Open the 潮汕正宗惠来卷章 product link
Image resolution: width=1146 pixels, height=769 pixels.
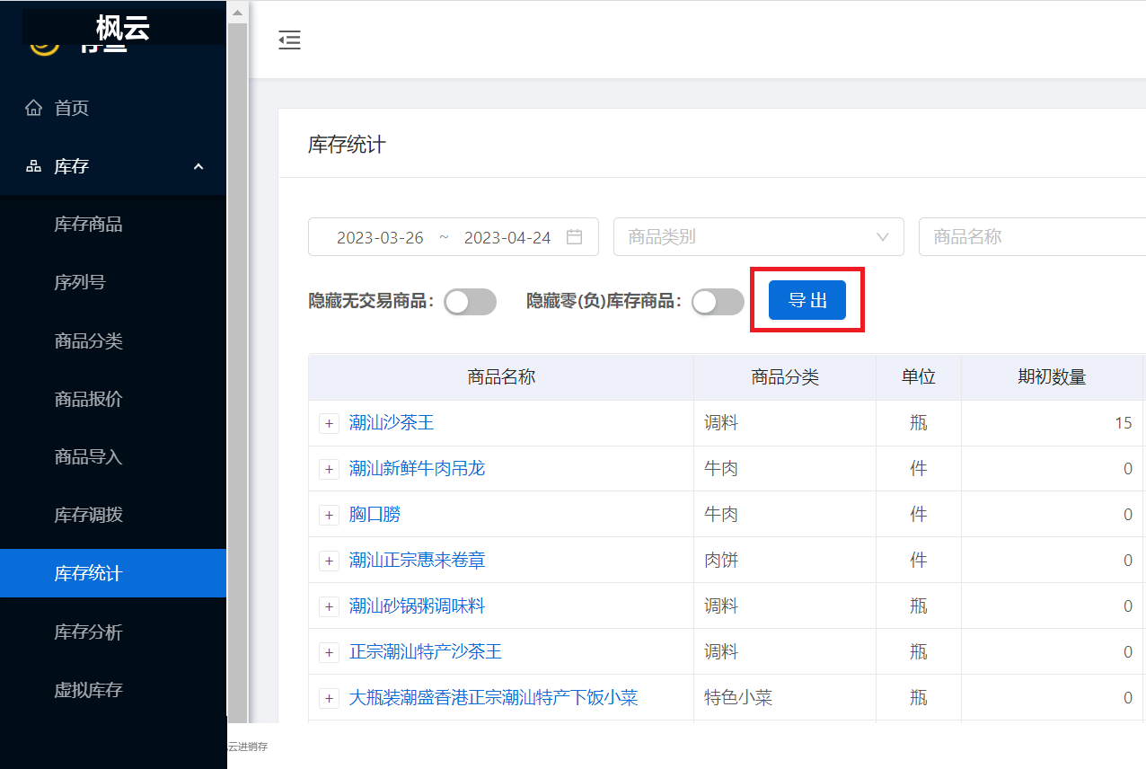(417, 561)
